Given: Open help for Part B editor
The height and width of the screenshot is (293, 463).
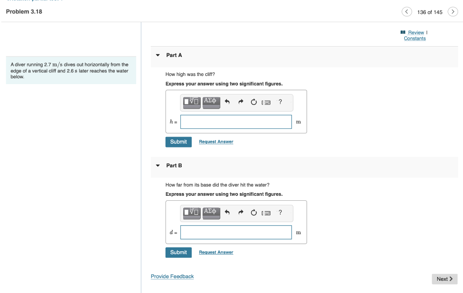Looking at the screenshot, I should click(x=280, y=213).
